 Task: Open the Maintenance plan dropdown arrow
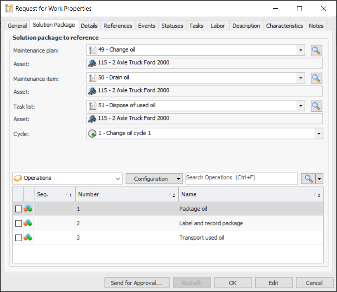(301, 50)
